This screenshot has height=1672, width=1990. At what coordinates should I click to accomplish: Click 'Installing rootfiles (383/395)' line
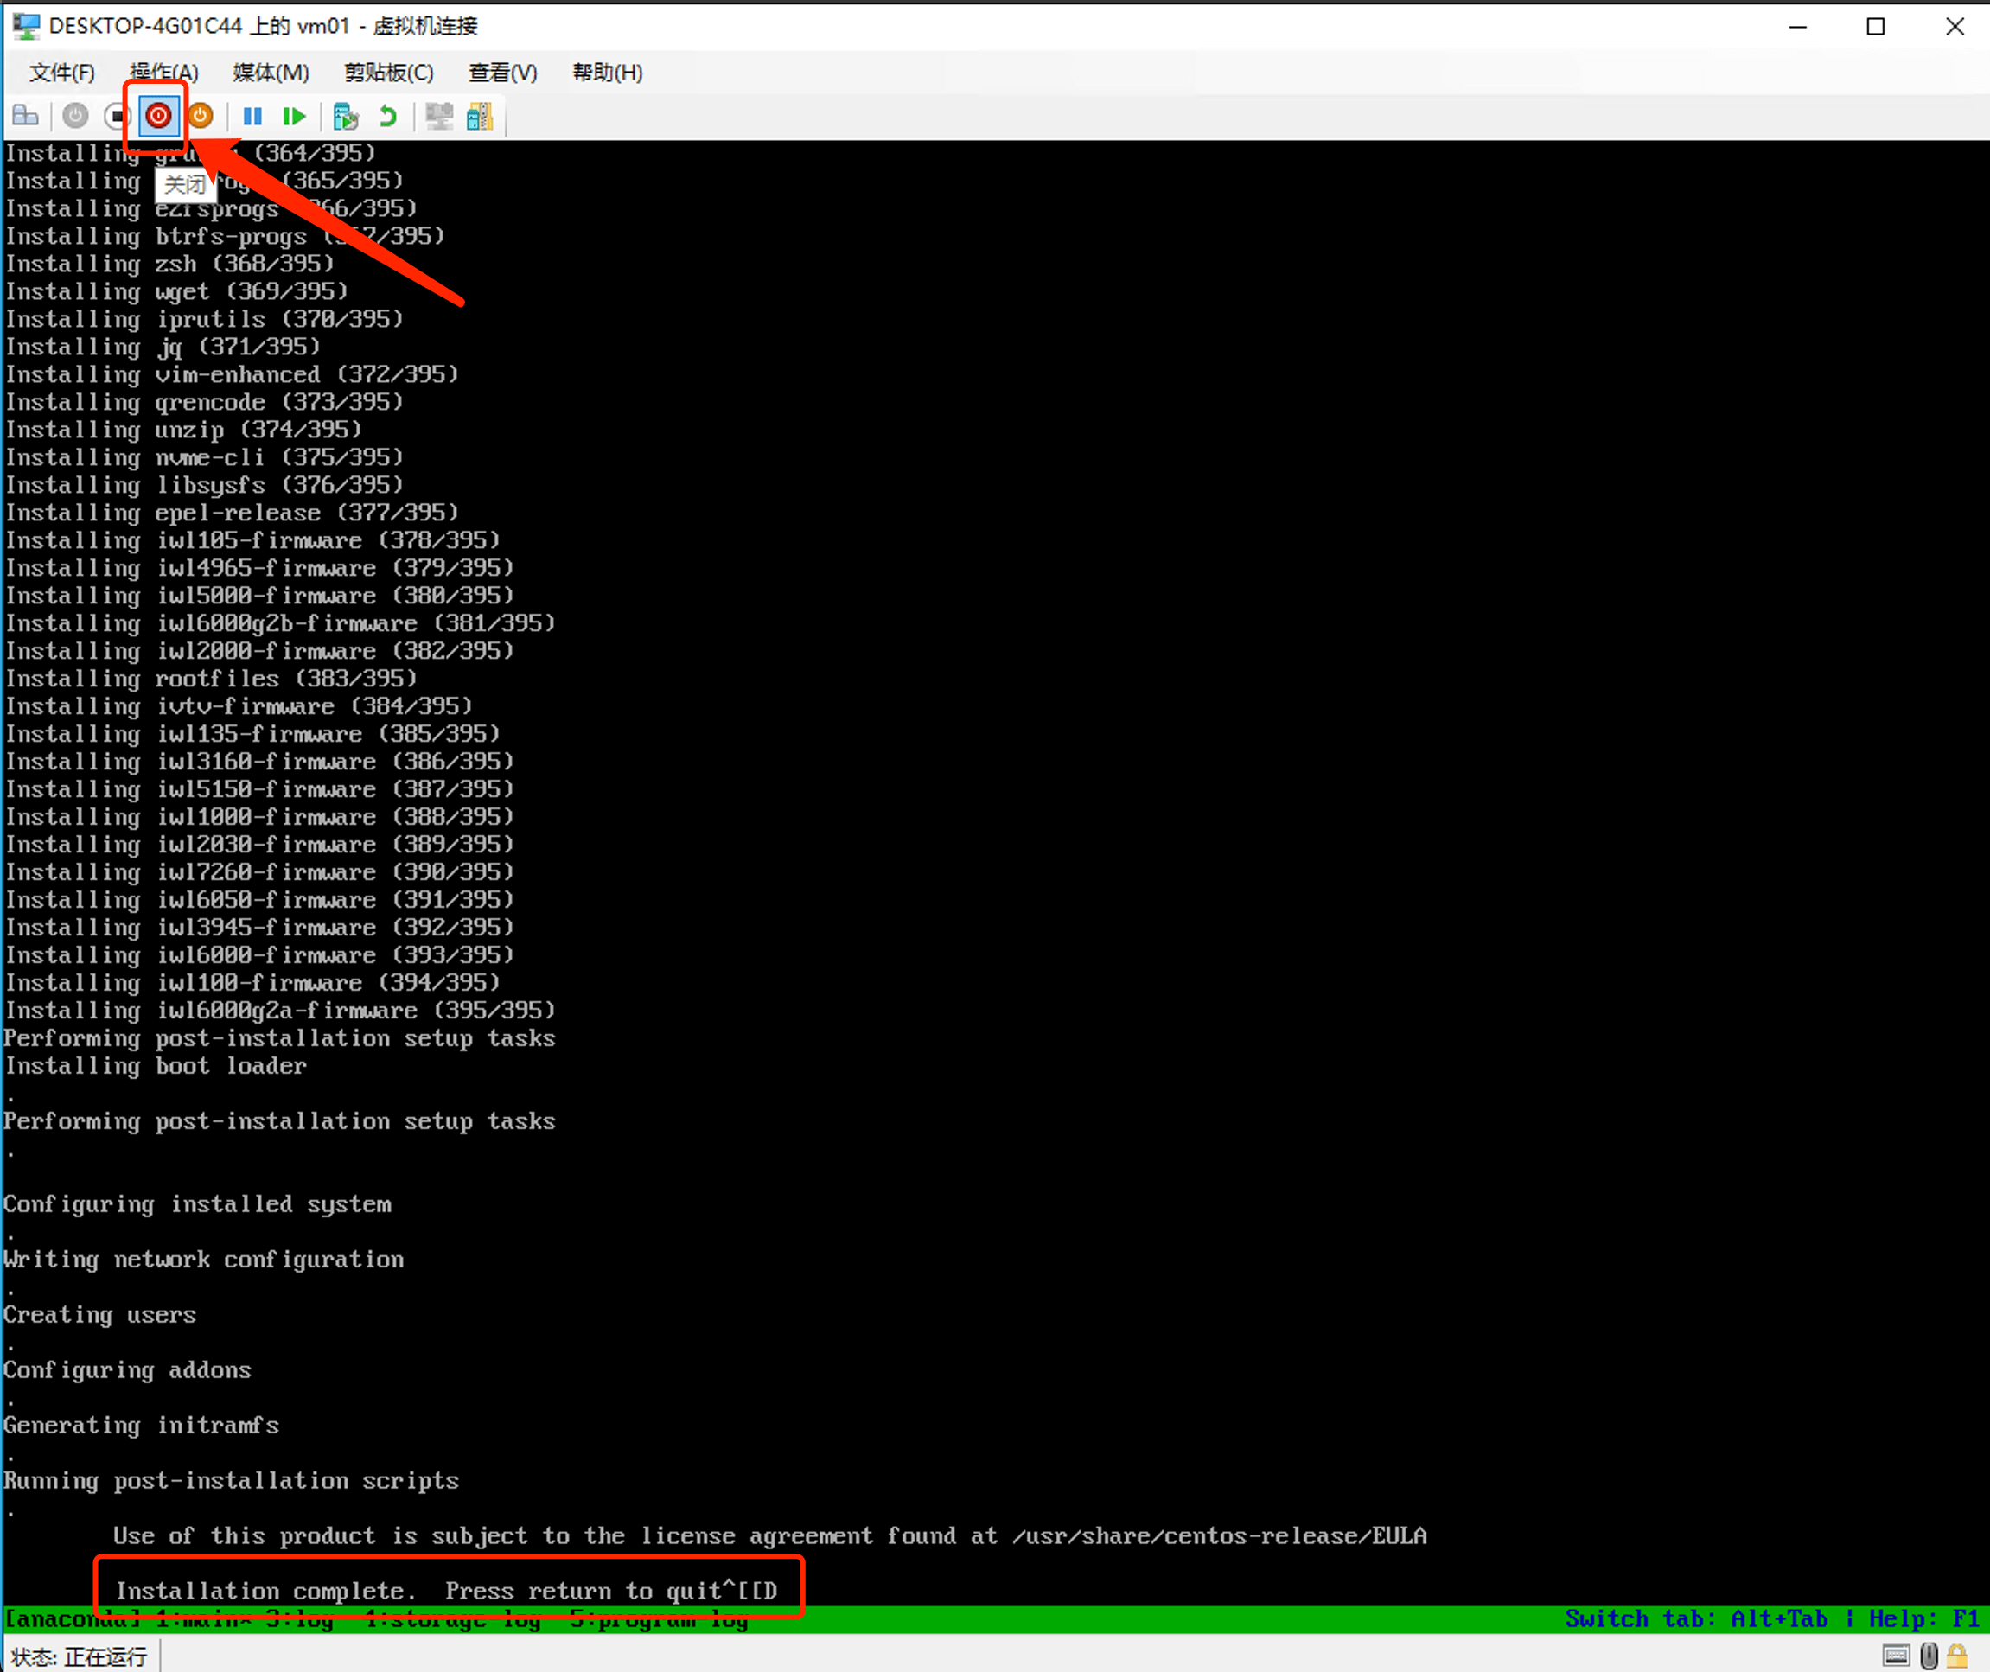210,678
